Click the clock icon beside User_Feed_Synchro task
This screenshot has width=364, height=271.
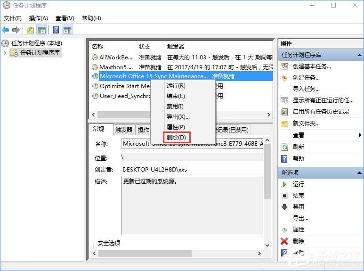(95, 96)
